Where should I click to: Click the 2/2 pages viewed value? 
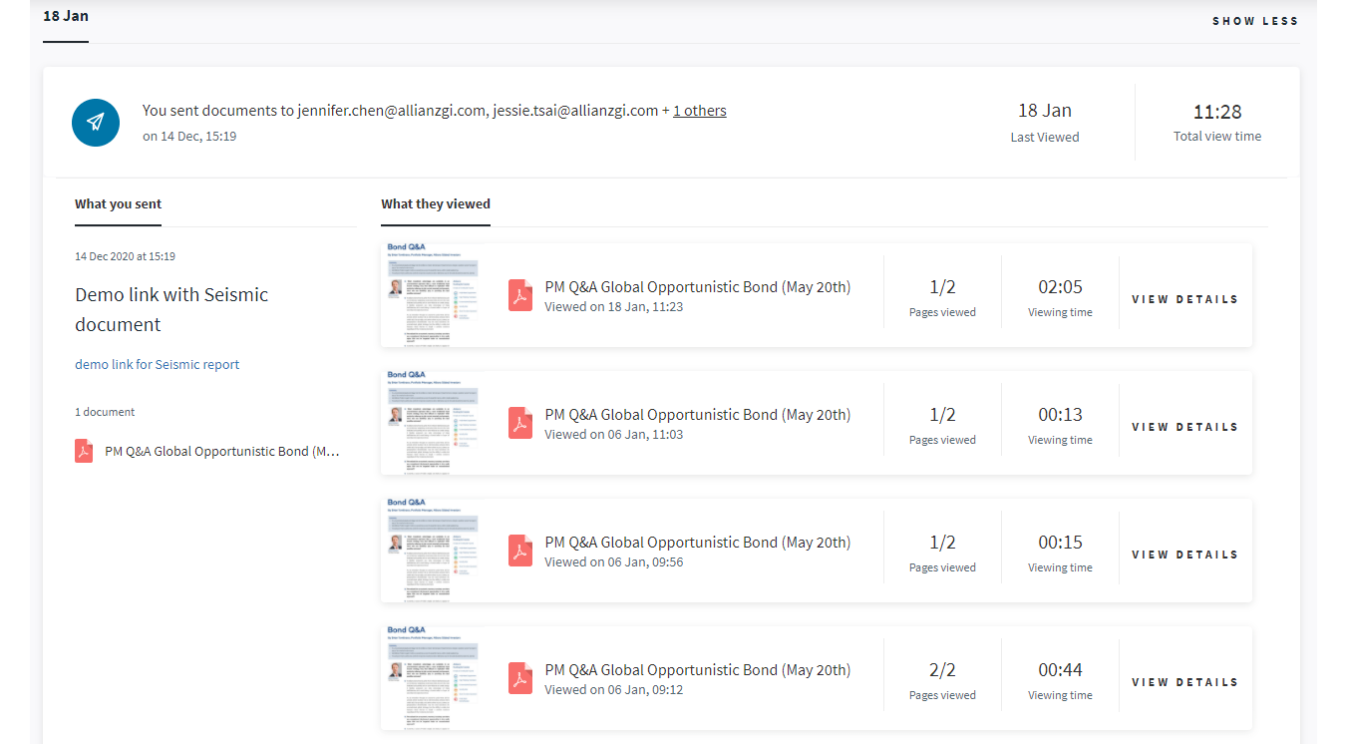(942, 670)
